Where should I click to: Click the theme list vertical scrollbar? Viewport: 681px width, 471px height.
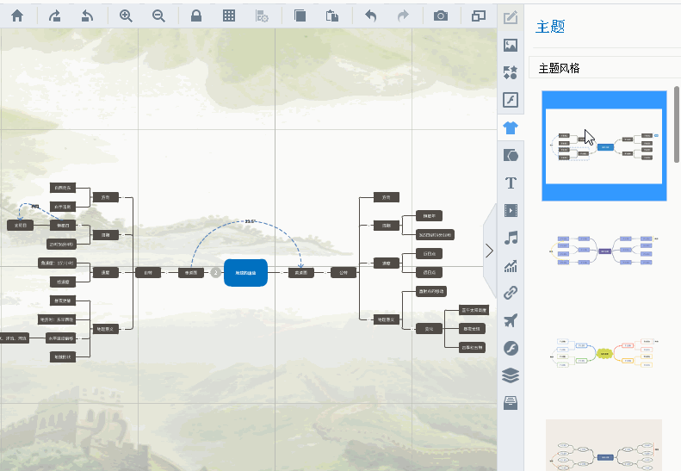(677, 124)
